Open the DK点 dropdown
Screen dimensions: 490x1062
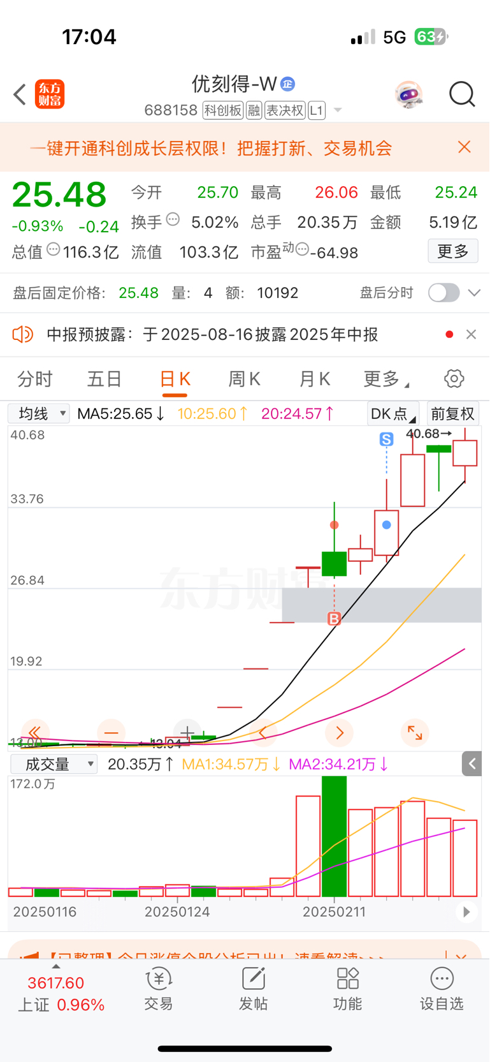tap(393, 414)
